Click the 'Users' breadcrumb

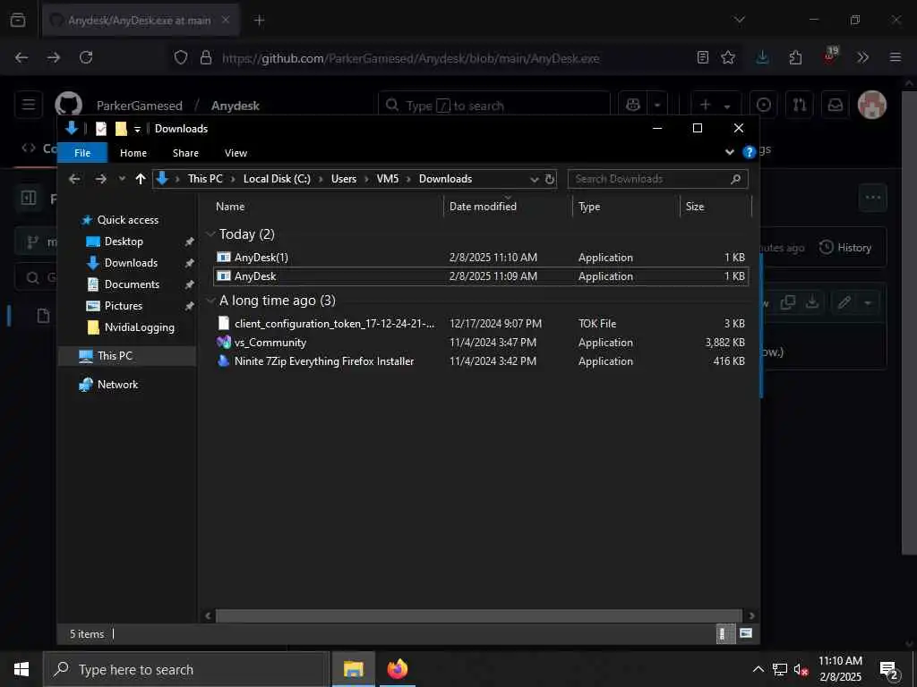pyautogui.click(x=343, y=179)
